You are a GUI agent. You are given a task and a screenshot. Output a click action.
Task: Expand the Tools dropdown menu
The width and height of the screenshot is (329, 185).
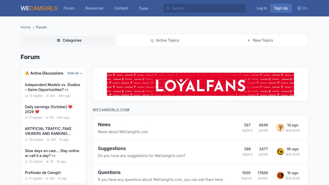pyautogui.click(x=145, y=8)
